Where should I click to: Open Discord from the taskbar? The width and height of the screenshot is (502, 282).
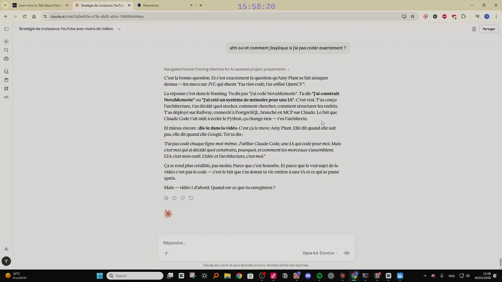308,276
